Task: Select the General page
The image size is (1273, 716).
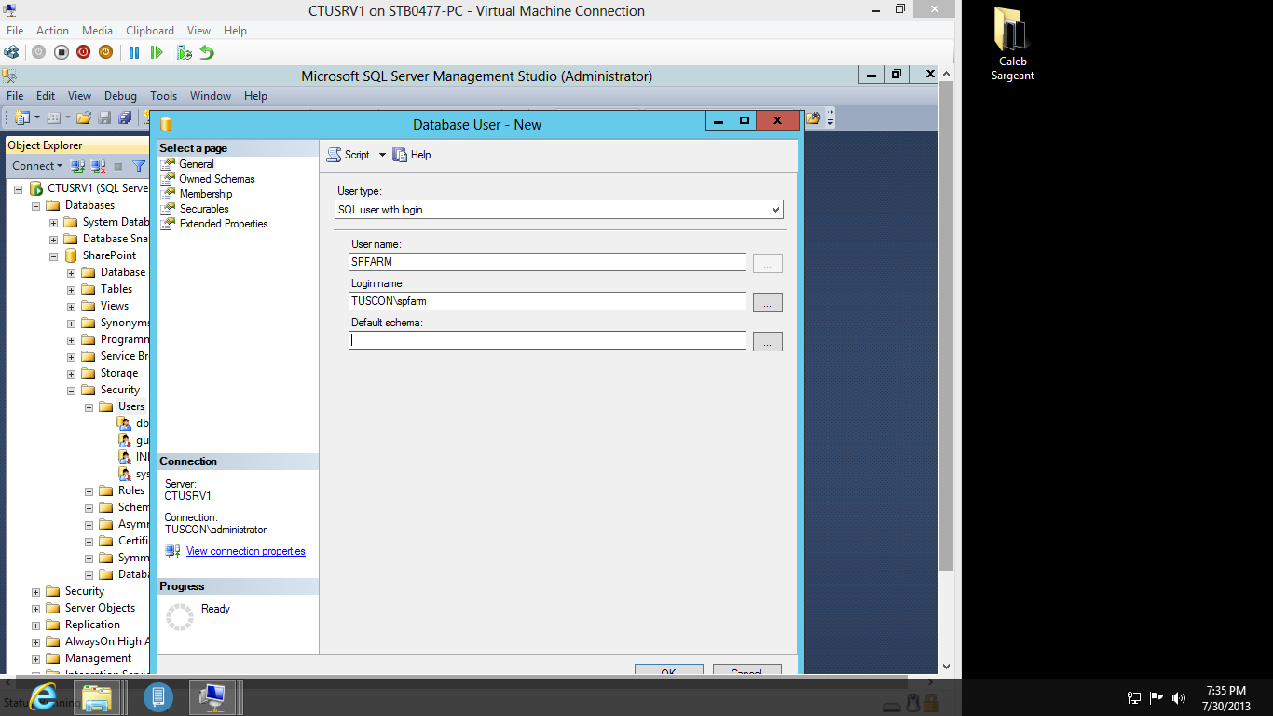Action: [x=196, y=164]
